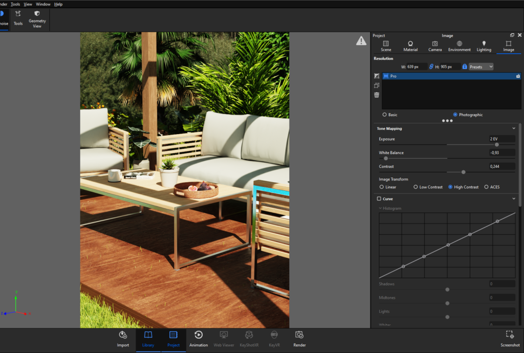Click the Exposure slider handle
This screenshot has width=524, height=353.
click(496, 145)
